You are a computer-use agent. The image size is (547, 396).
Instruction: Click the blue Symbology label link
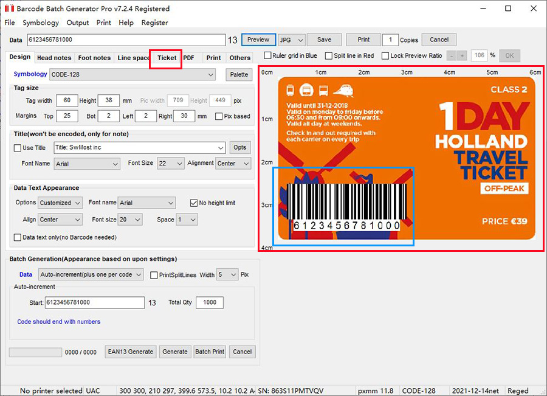pyautogui.click(x=30, y=74)
